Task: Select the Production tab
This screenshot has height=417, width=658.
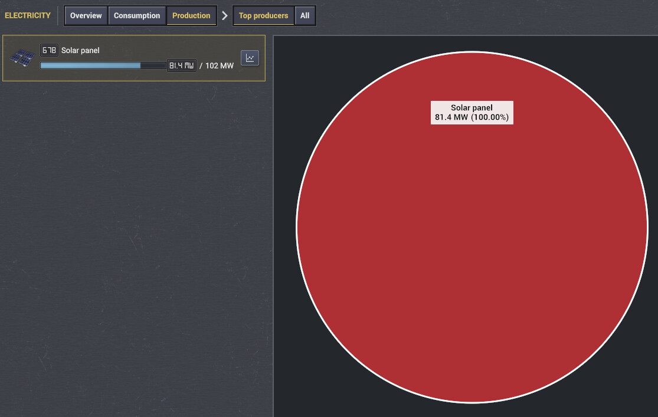Action: [x=191, y=15]
